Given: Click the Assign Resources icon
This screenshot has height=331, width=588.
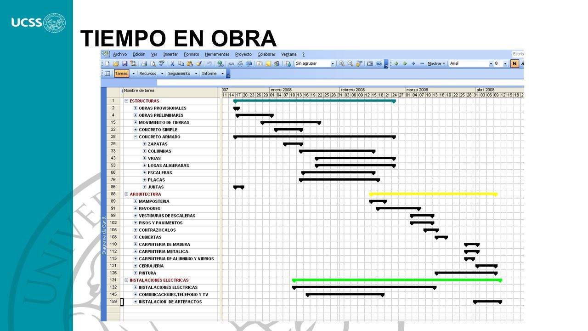Looking at the screenshot, I should [x=277, y=63].
